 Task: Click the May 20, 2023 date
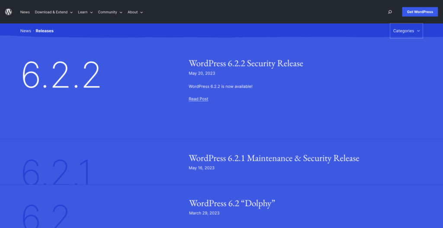202,73
